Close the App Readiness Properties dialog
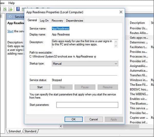 coord(121,12)
